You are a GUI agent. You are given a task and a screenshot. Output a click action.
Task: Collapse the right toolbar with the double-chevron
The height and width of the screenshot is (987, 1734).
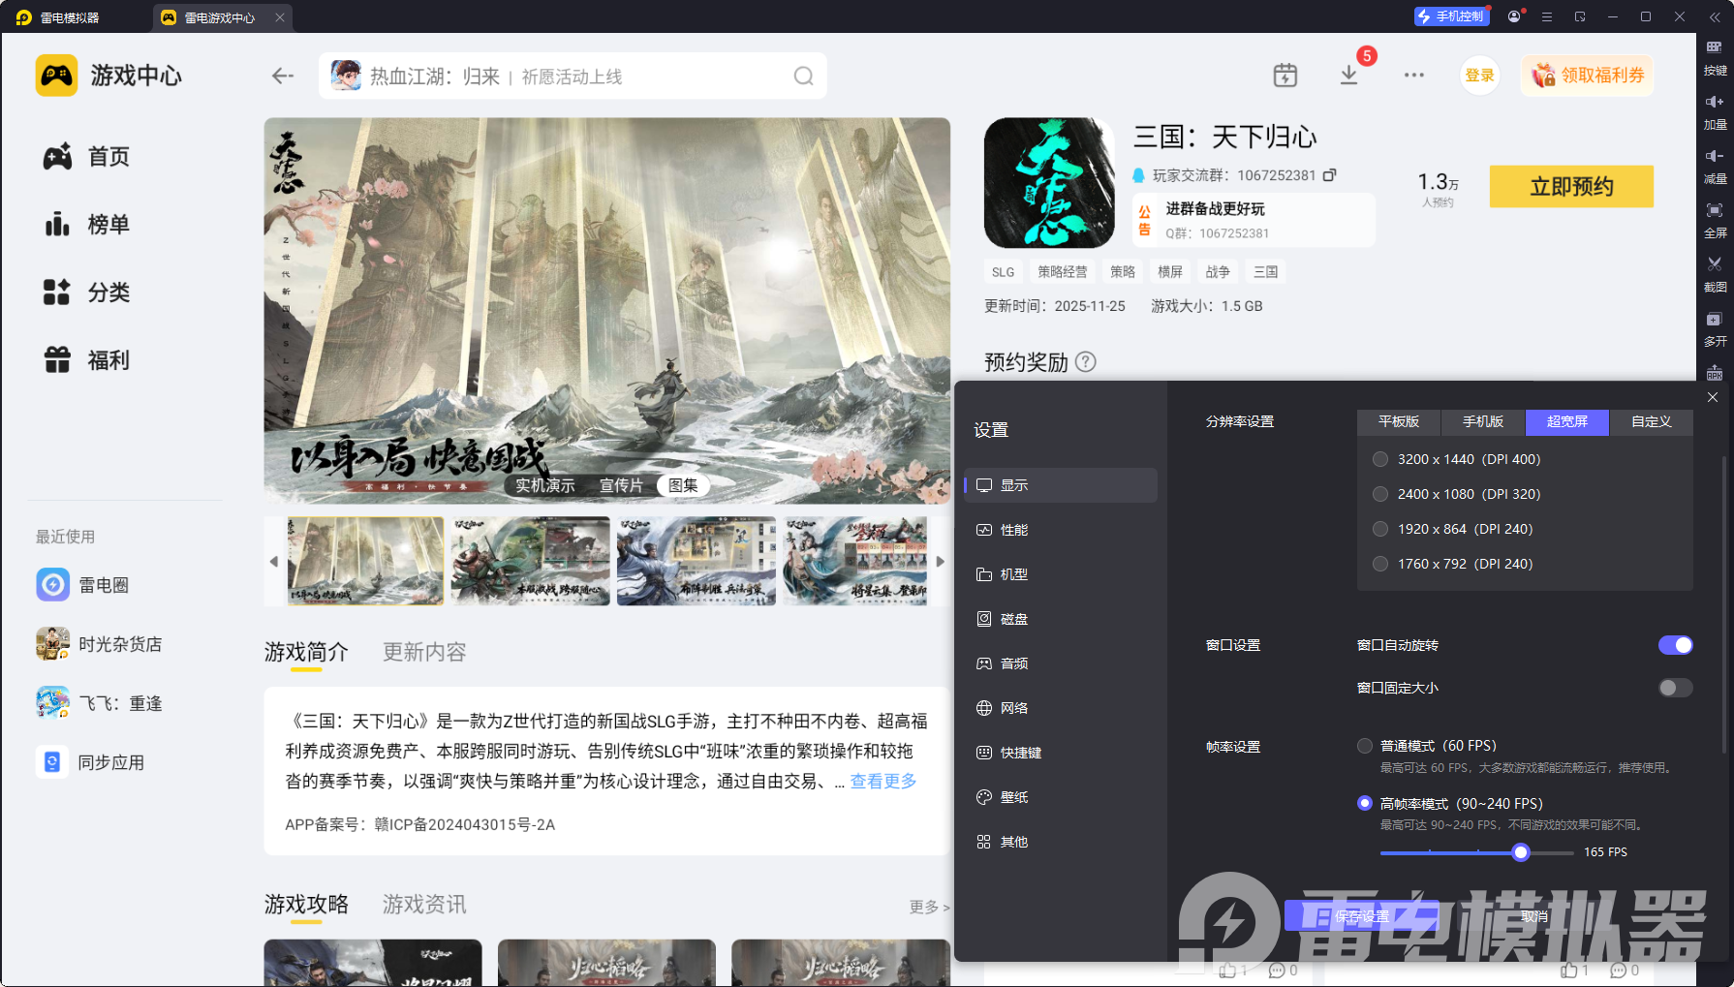pyautogui.click(x=1715, y=17)
